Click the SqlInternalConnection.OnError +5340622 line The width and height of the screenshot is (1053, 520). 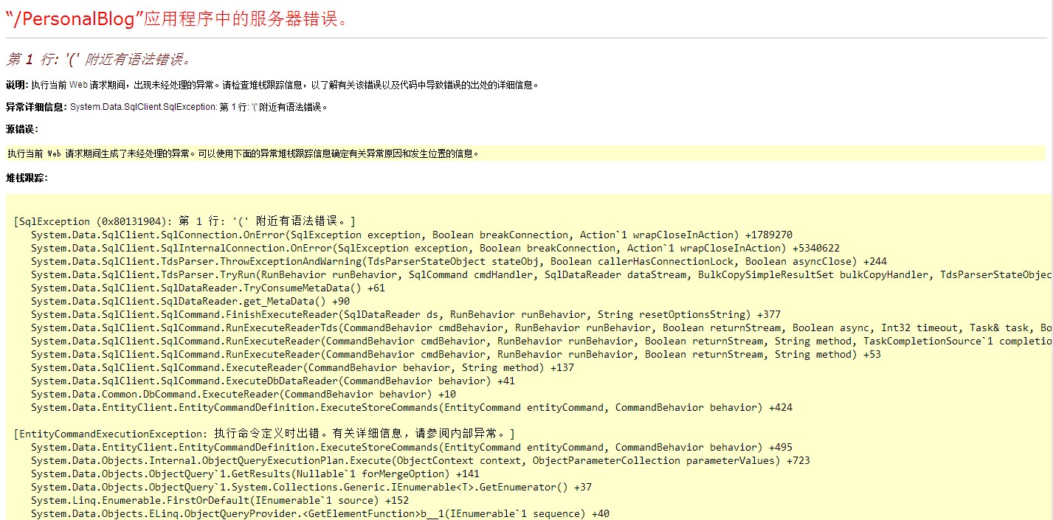click(435, 248)
